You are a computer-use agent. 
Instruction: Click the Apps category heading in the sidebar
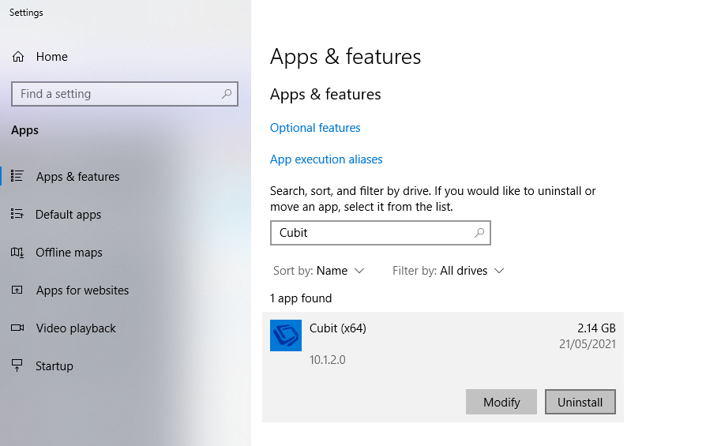click(24, 130)
